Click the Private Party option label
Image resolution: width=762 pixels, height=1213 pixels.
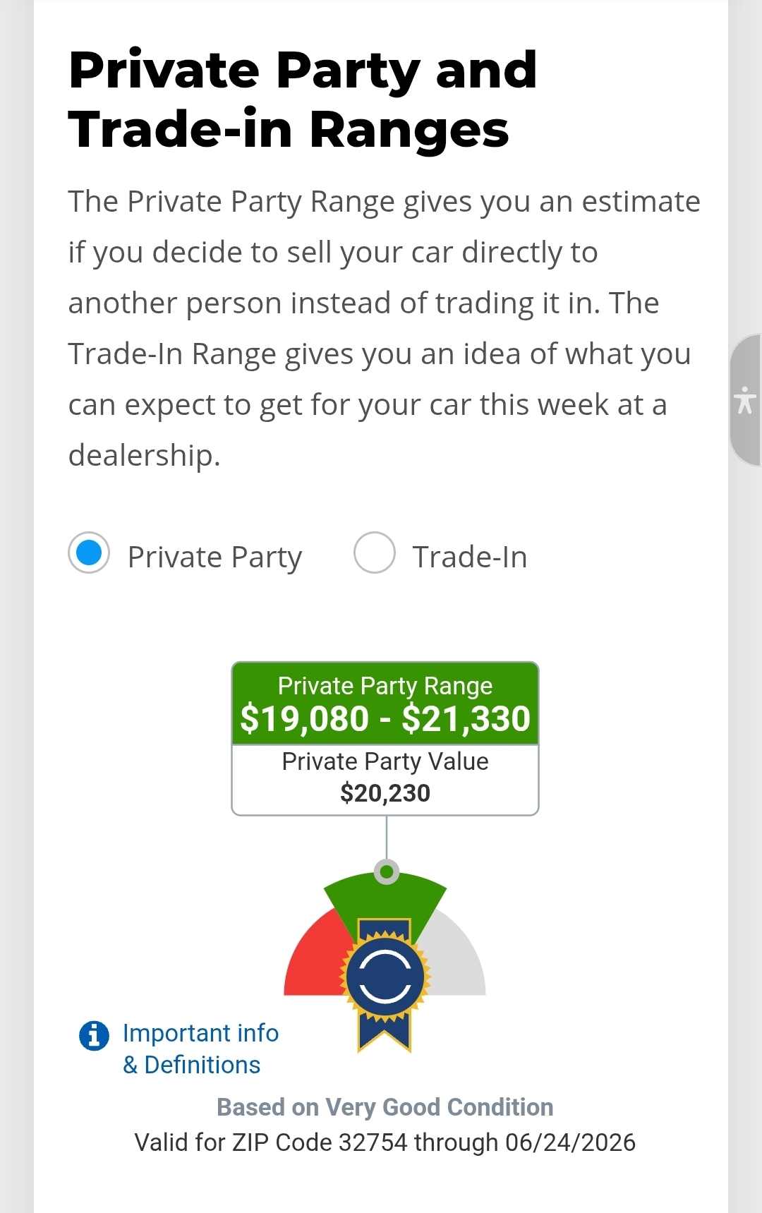coord(214,557)
